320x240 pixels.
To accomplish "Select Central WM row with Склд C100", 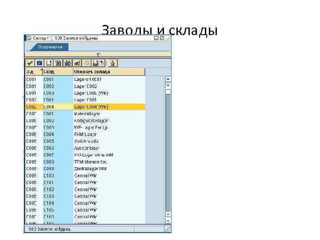I will tap(85, 176).
